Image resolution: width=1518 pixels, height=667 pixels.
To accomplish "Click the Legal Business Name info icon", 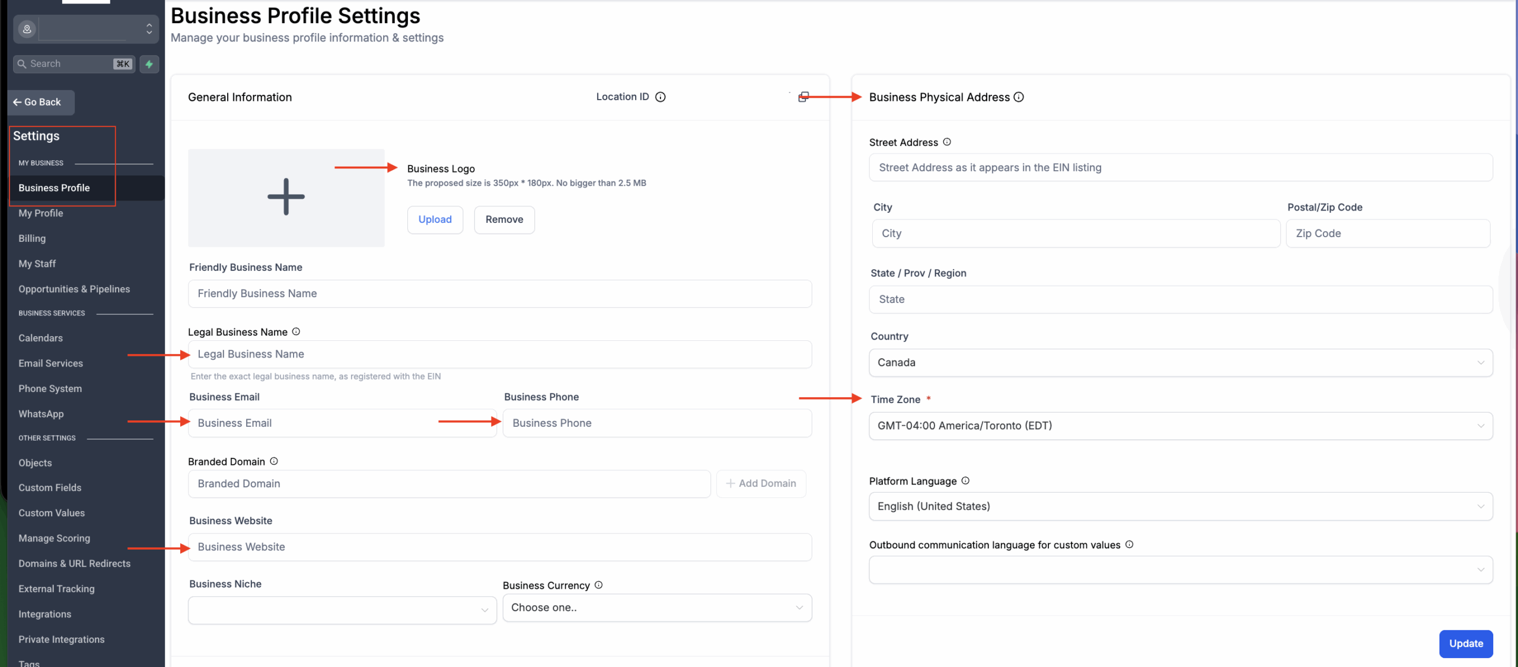I will [x=296, y=332].
